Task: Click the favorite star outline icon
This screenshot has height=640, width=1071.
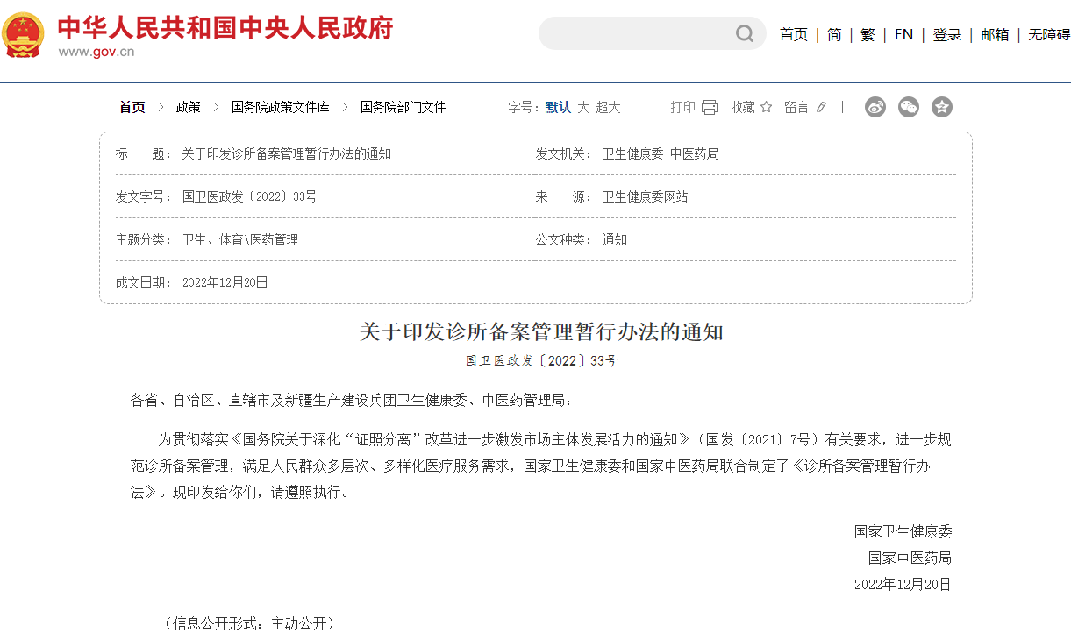Action: pos(766,107)
